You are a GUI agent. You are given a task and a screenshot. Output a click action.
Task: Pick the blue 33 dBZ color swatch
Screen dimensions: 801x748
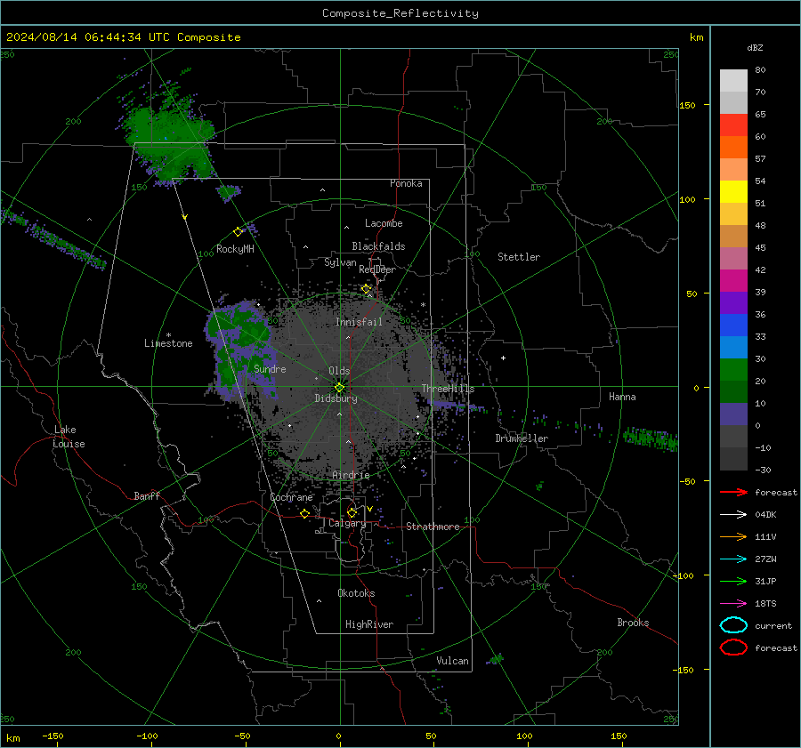click(733, 325)
